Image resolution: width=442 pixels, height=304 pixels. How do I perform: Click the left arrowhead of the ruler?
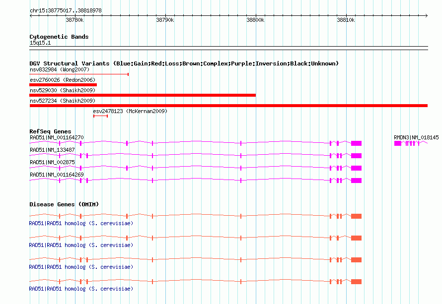31,15
